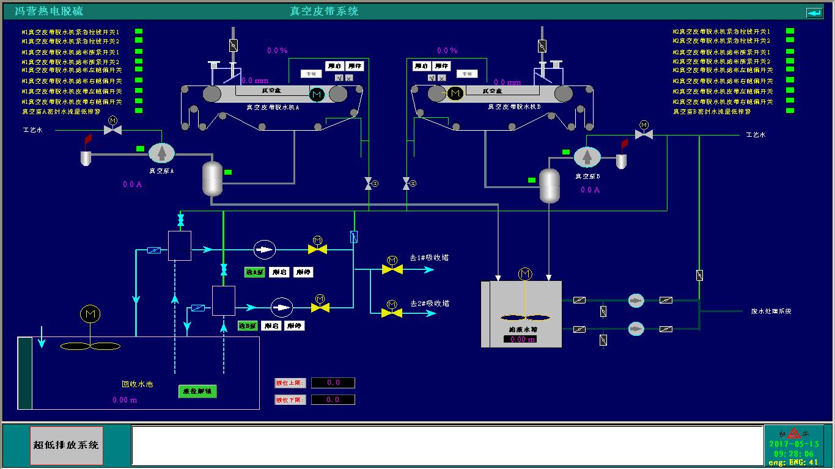Click left process water motorized valve
Viewport: 835px width, 469px height.
click(112, 128)
